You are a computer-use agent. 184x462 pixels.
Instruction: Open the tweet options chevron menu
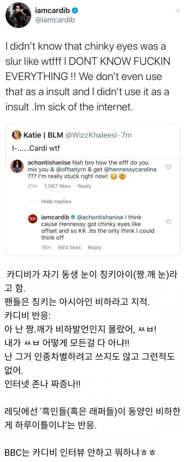click(178, 11)
